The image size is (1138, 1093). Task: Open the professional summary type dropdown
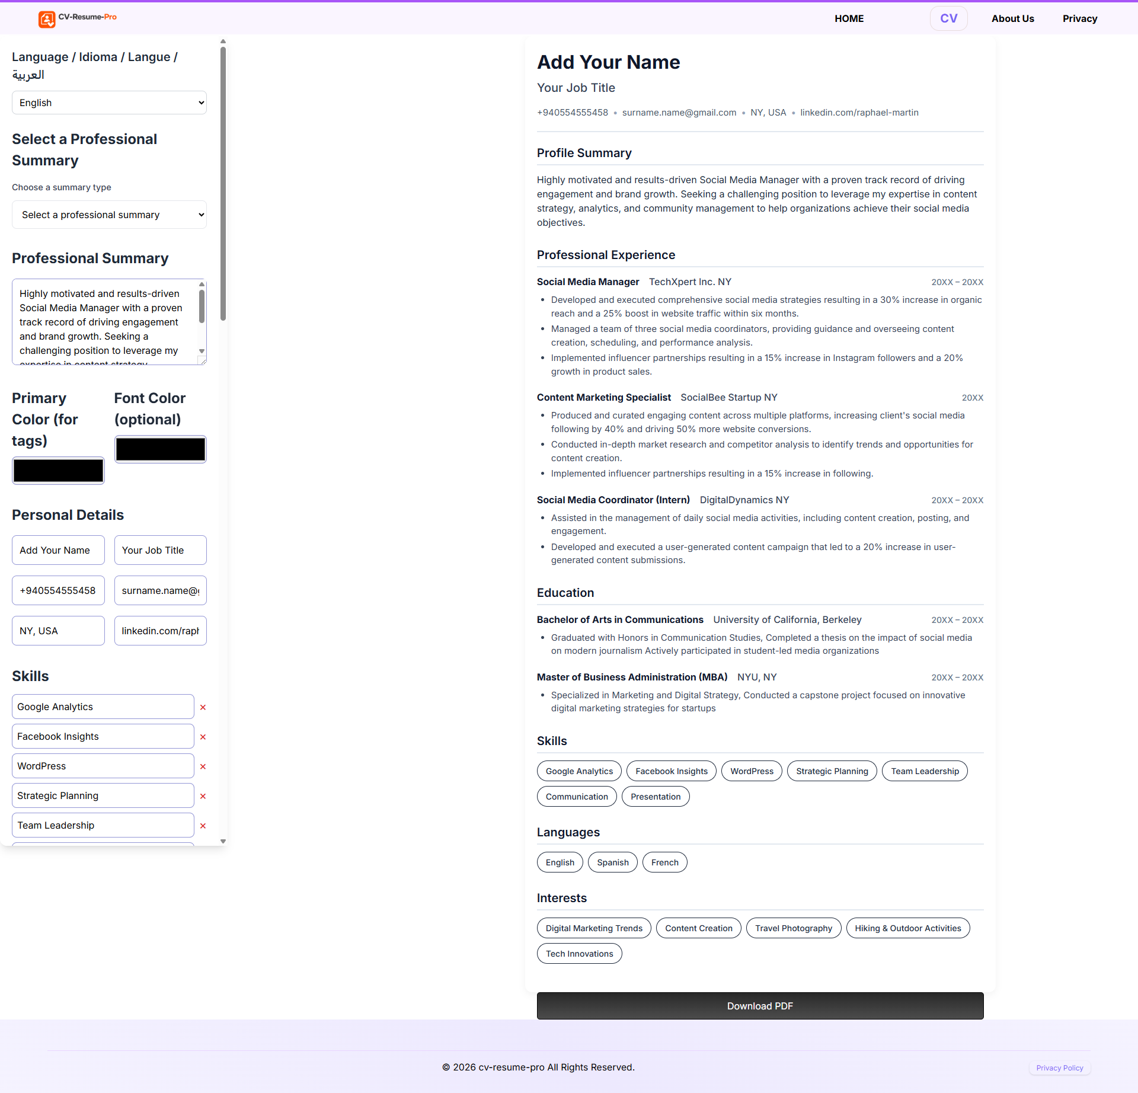click(x=109, y=215)
